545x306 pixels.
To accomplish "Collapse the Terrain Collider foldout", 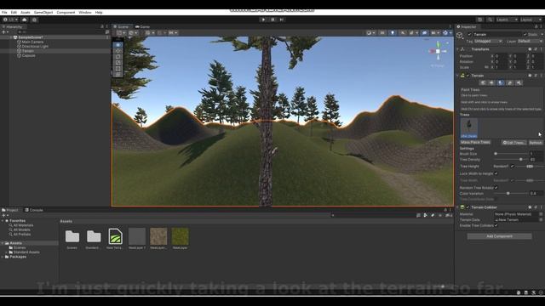I will (458, 207).
